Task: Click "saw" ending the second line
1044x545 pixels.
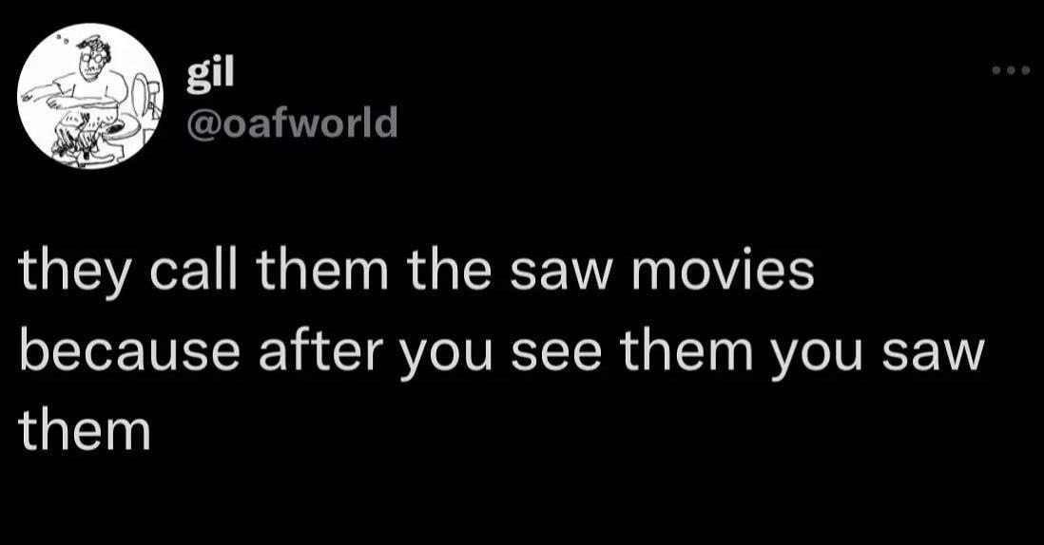Action: [933, 355]
